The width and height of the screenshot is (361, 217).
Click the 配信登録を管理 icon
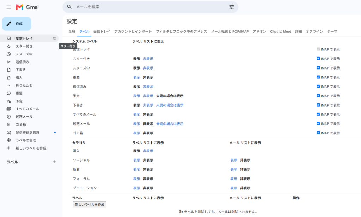point(9,132)
